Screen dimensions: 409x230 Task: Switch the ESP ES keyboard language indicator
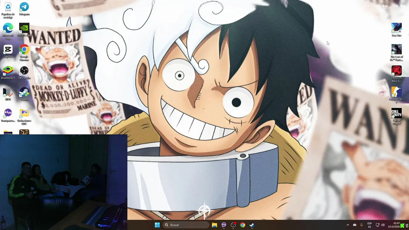[369, 225]
